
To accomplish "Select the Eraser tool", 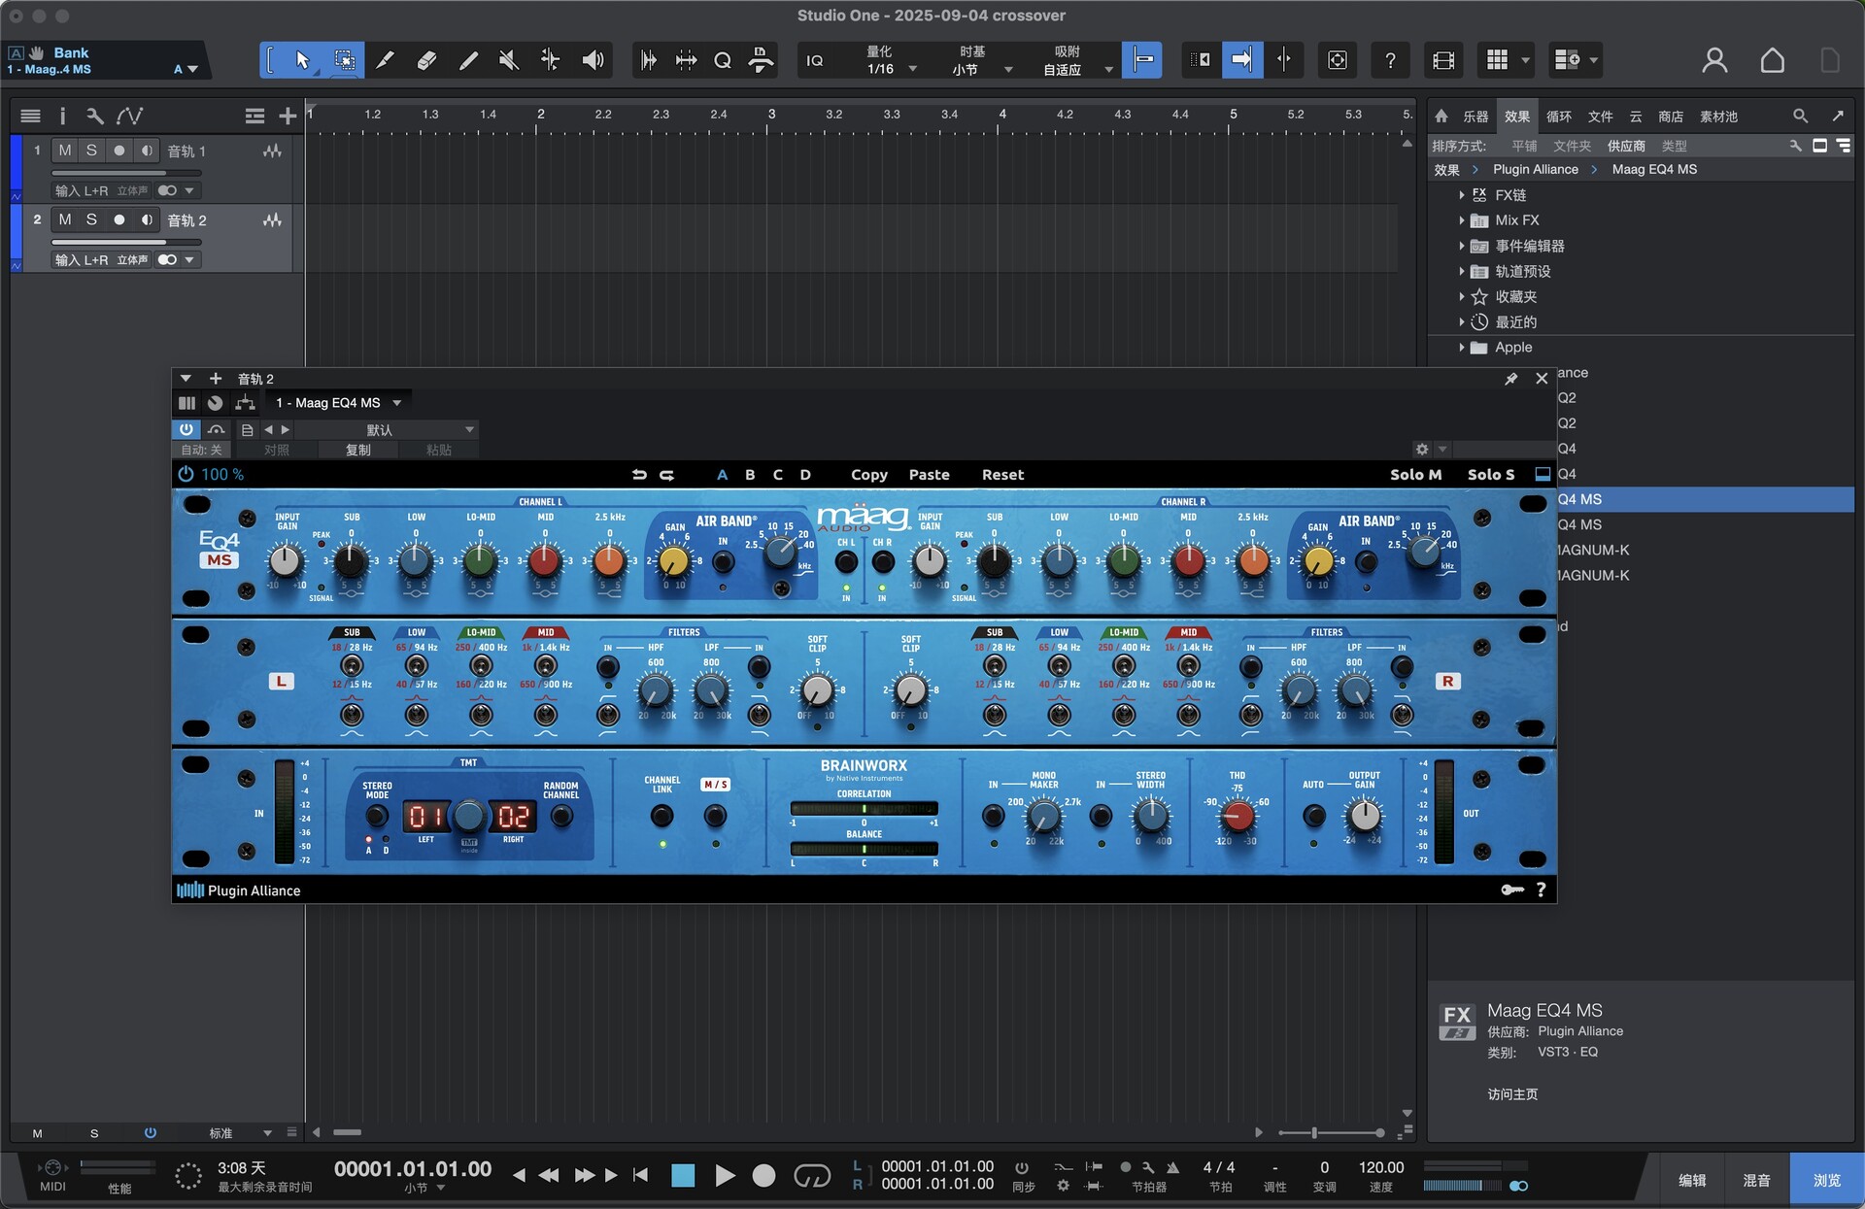I will (426, 60).
